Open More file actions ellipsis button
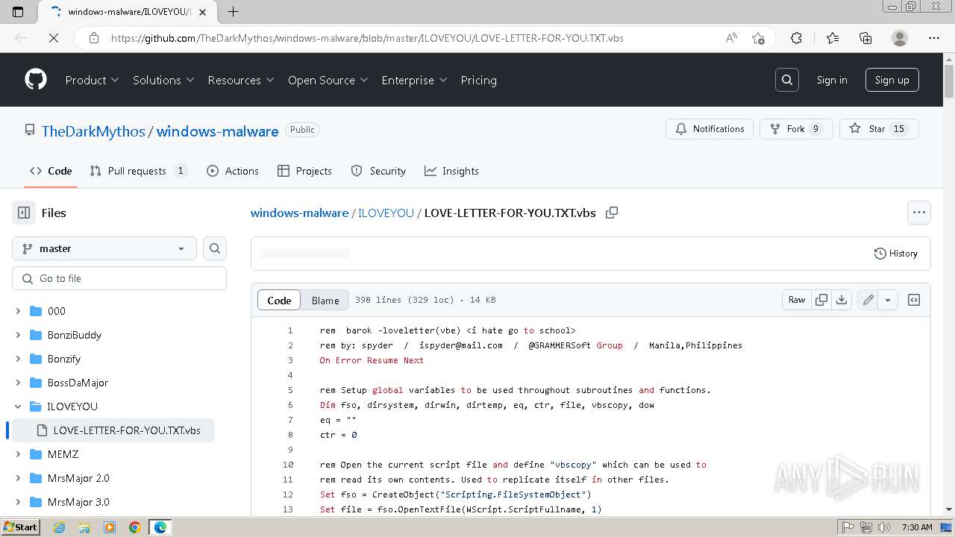The image size is (955, 537). 919,213
